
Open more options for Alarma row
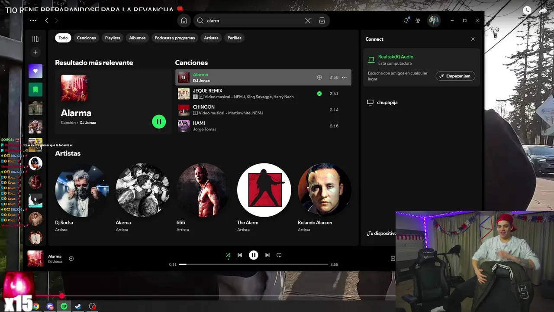click(344, 78)
